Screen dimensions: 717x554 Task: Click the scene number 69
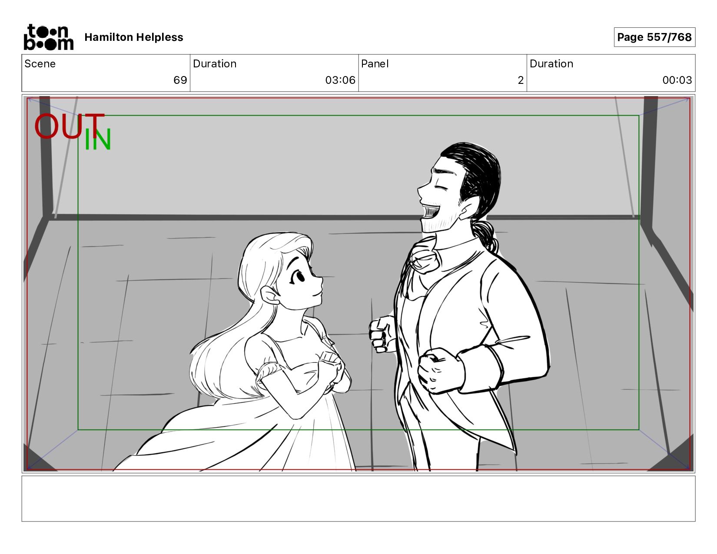pos(180,80)
